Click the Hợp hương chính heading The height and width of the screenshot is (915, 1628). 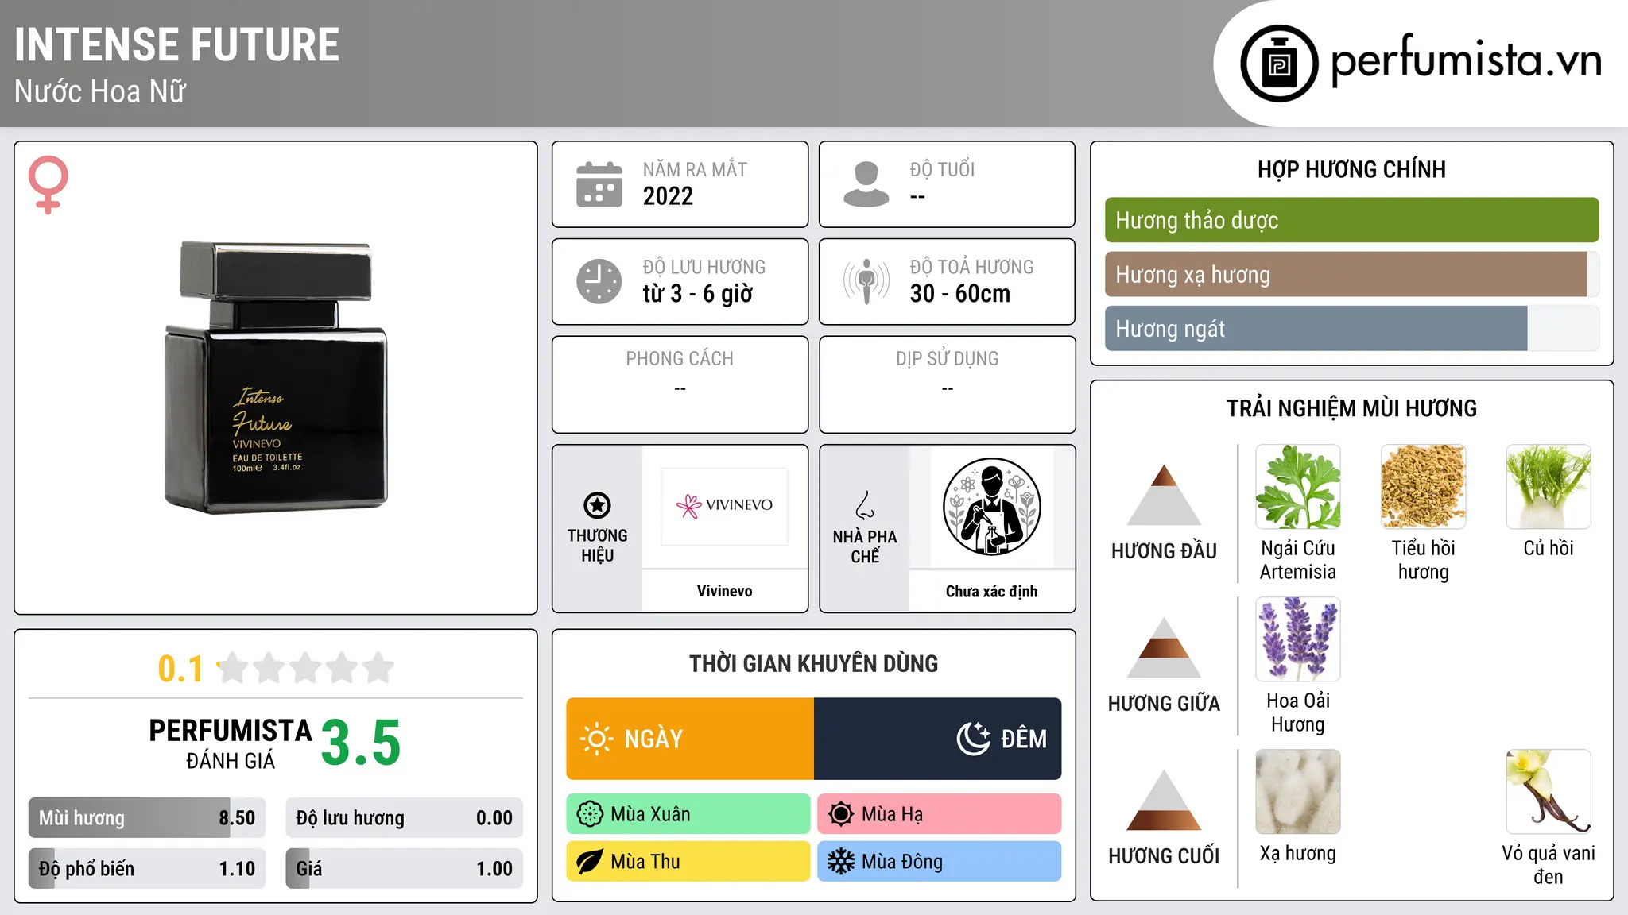click(1351, 169)
